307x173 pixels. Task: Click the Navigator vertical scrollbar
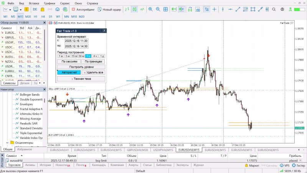(45, 100)
